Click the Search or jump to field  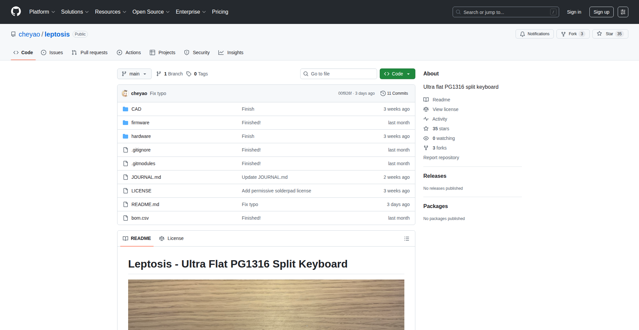(506, 12)
